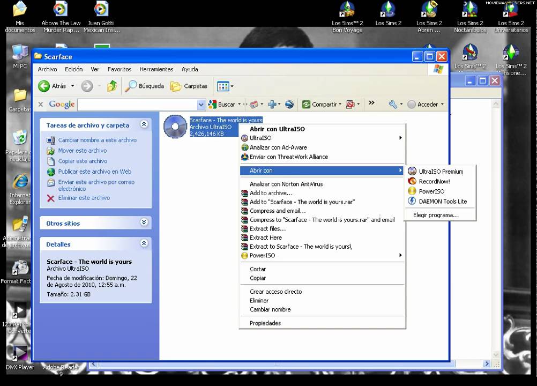Open the Ver menu
The image size is (537, 386).
(95, 69)
